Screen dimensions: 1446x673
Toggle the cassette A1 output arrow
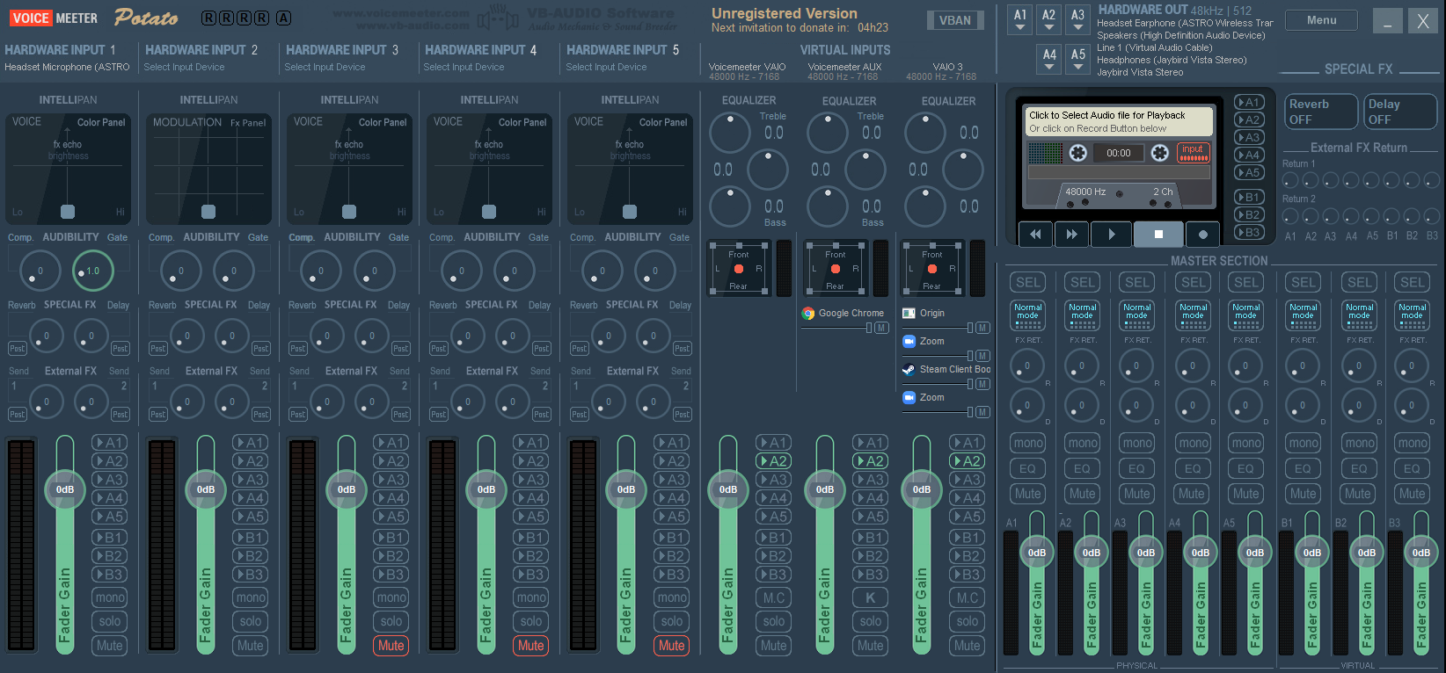[x=1249, y=103]
